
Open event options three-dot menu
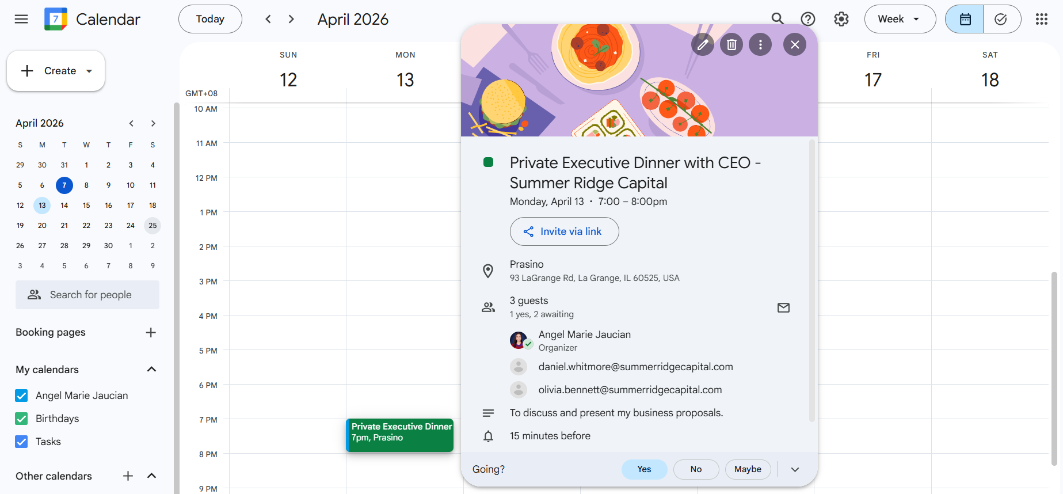pos(760,44)
